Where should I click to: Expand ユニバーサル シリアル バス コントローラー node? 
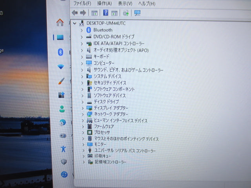[84, 150]
